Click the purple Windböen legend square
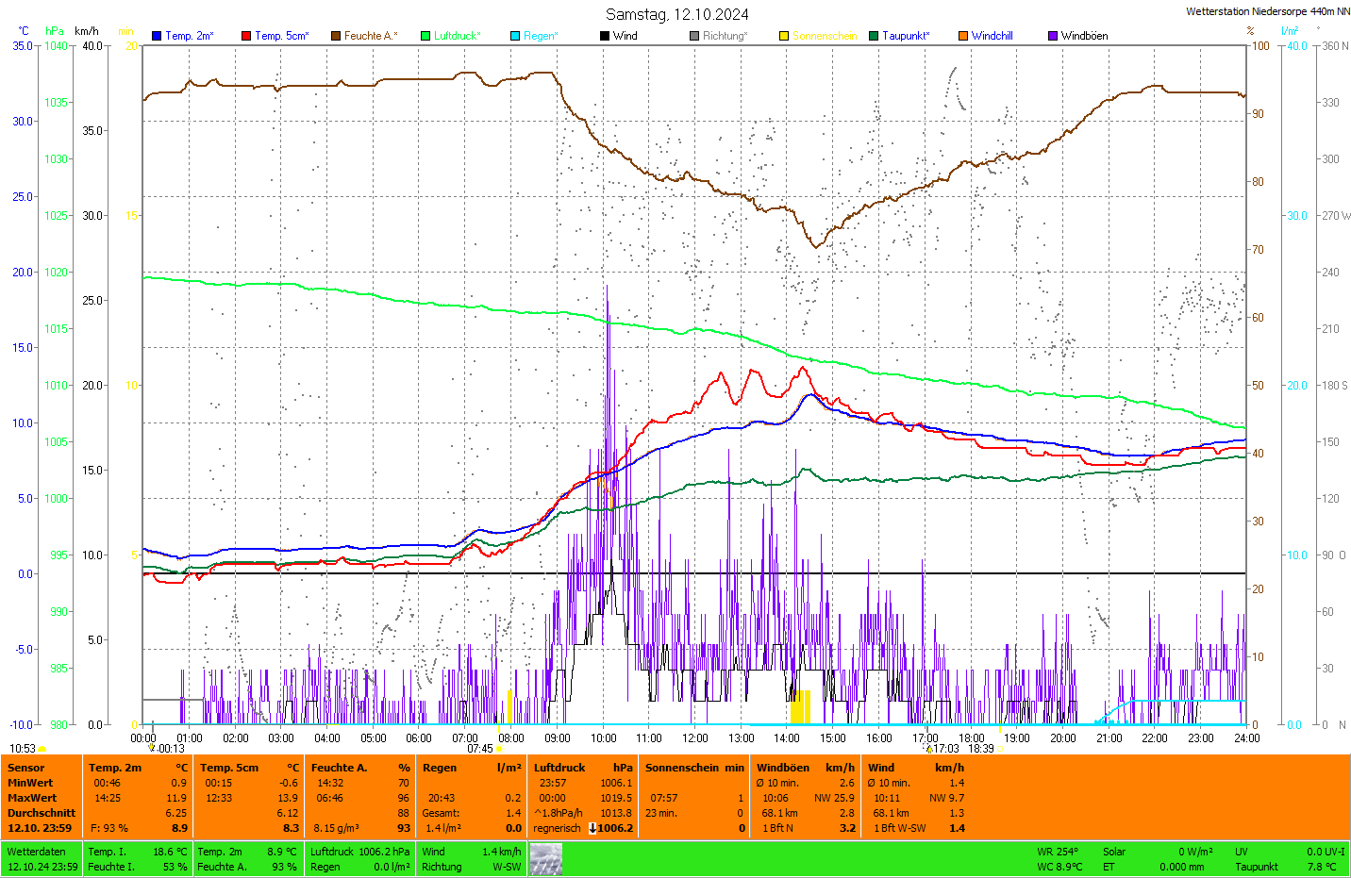 1053,36
